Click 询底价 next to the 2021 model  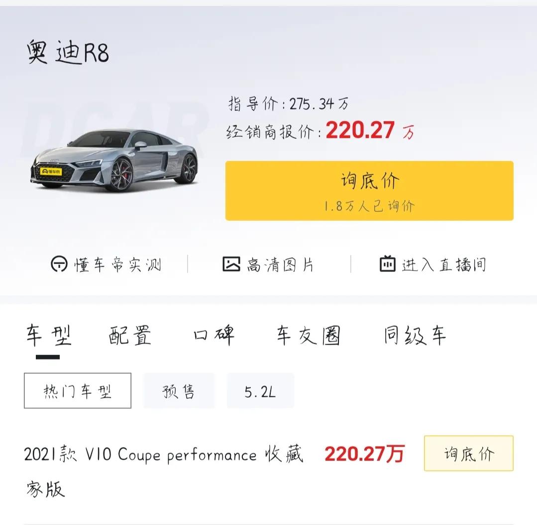[468, 454]
